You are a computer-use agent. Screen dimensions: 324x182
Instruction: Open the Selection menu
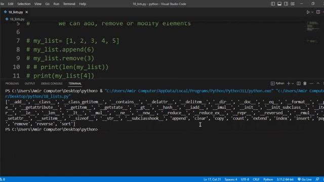pos(24,4)
